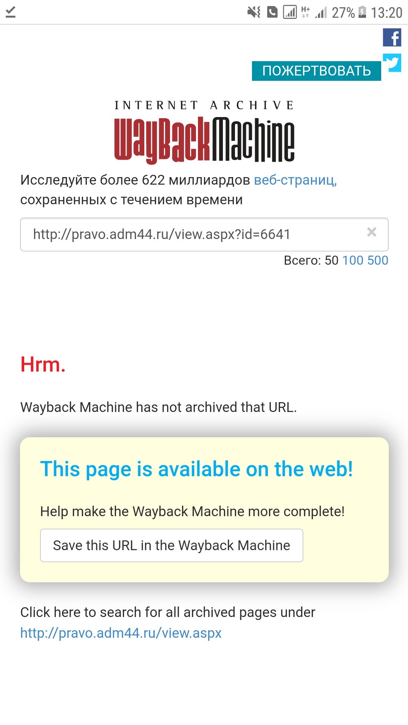Select 500 results count
The height and width of the screenshot is (725, 408).
[x=378, y=261]
